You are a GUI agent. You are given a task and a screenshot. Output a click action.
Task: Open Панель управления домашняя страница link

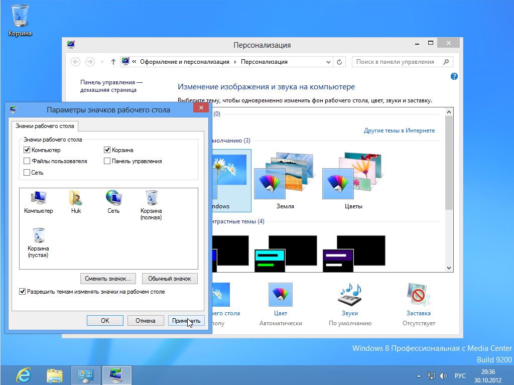(111, 86)
